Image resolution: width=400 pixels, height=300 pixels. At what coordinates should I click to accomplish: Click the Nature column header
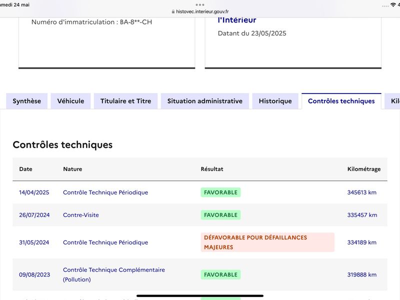tap(72, 169)
